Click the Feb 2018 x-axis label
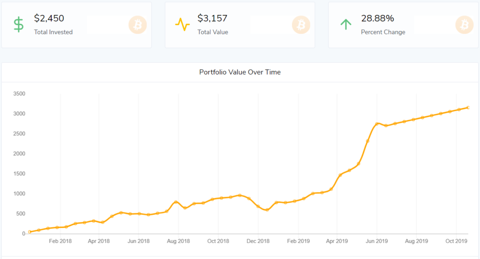 click(x=60, y=241)
